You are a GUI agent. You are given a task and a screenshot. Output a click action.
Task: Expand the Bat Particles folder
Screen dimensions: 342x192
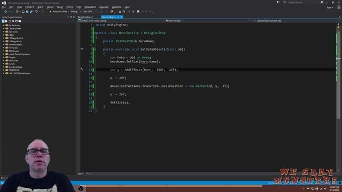click(x=3, y=26)
